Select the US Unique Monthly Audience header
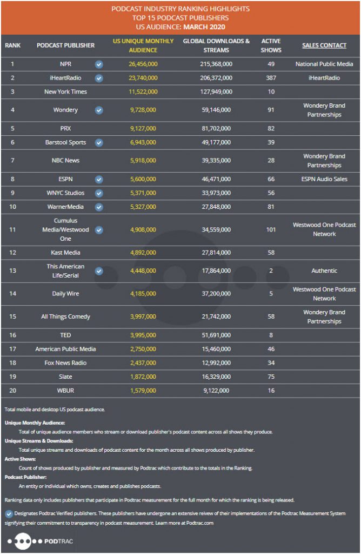 [x=143, y=45]
